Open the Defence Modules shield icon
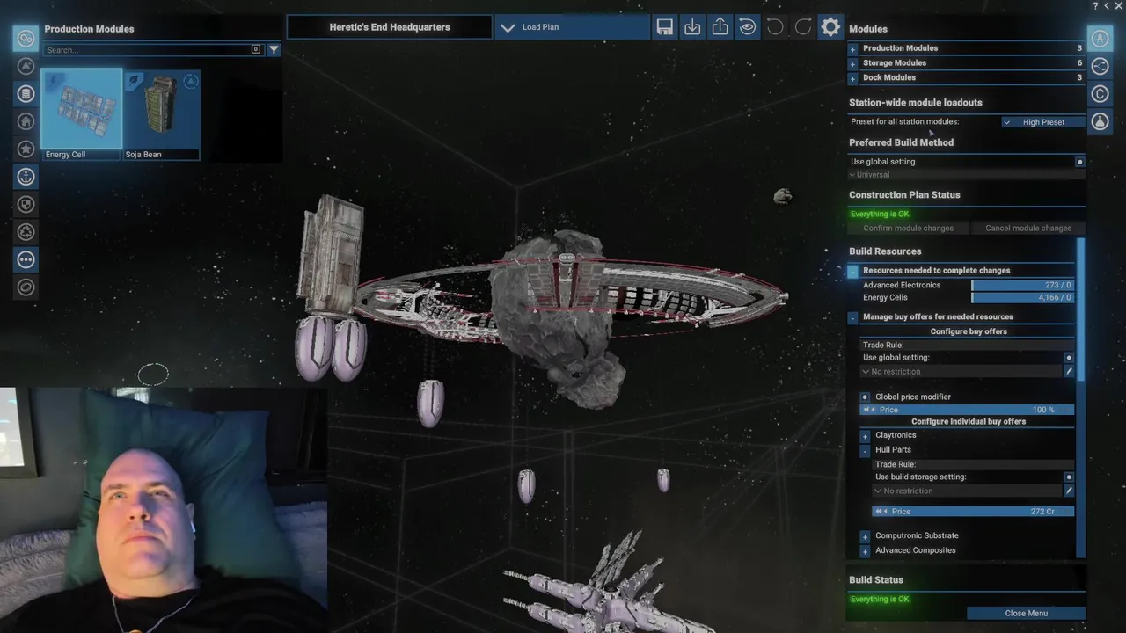This screenshot has width=1126, height=633. coord(26,205)
